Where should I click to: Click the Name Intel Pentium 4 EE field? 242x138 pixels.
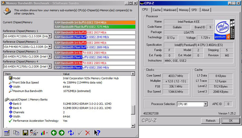pos(189,22)
